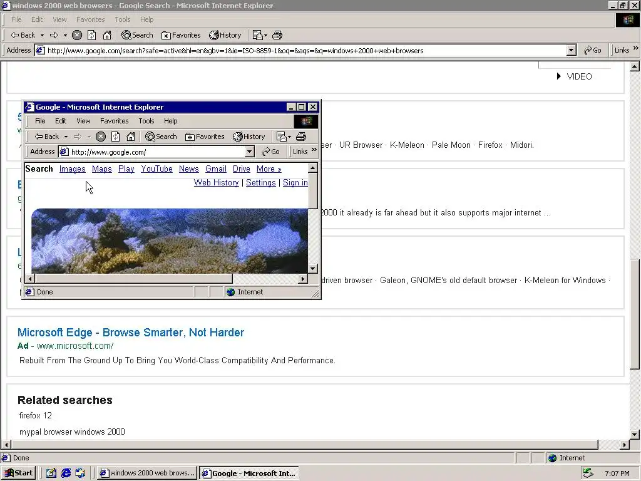Viewport: 641px width, 481px height.
Task: Click Stop icon in front Google window
Action: coord(101,137)
